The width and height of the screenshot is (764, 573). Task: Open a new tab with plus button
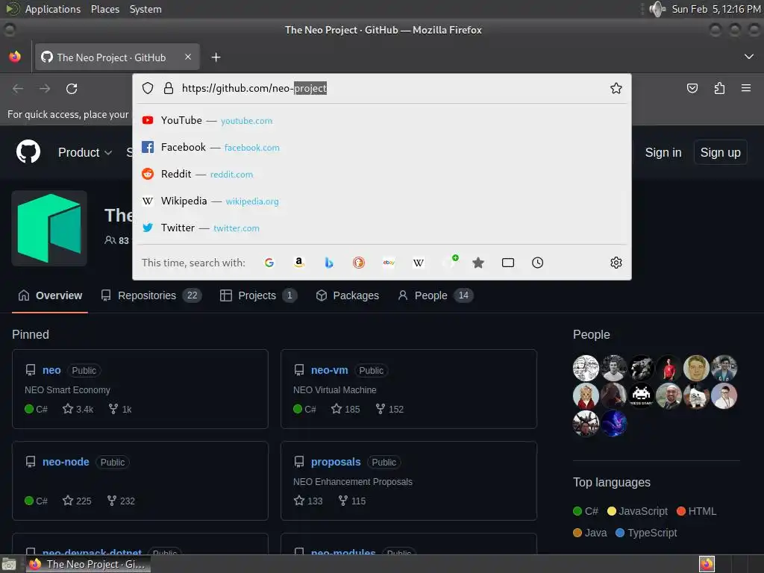(216, 57)
